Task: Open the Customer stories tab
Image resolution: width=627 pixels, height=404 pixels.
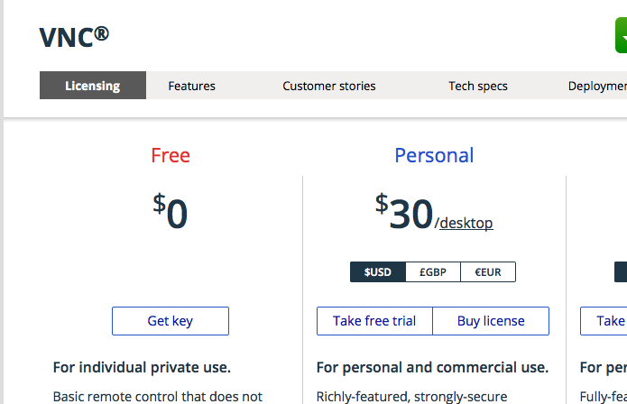Action: point(328,86)
